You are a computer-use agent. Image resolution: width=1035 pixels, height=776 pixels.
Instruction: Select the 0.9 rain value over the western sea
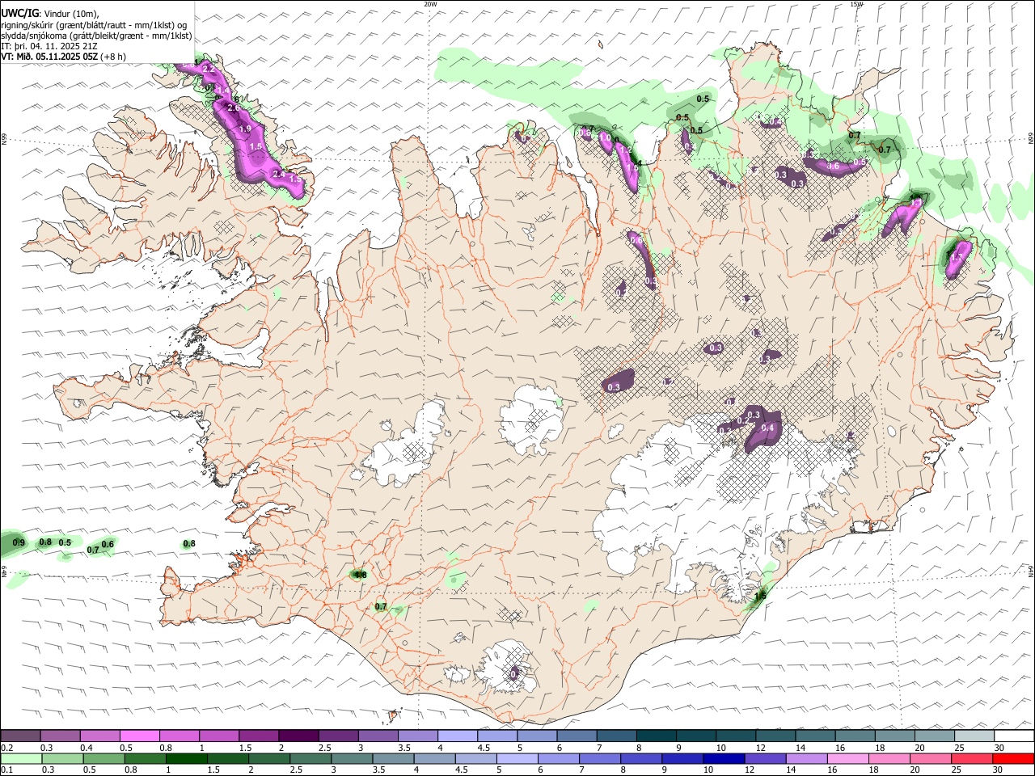[x=19, y=542]
